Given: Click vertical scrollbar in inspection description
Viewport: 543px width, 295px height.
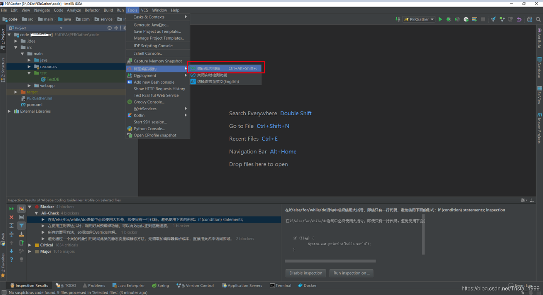Looking at the screenshot, I should tap(423, 234).
